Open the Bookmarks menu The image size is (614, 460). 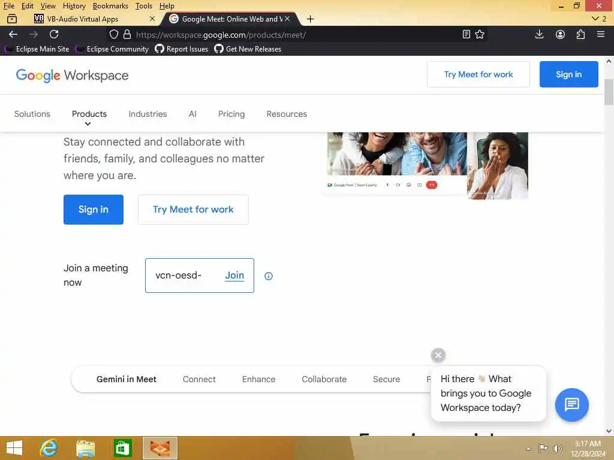click(110, 6)
